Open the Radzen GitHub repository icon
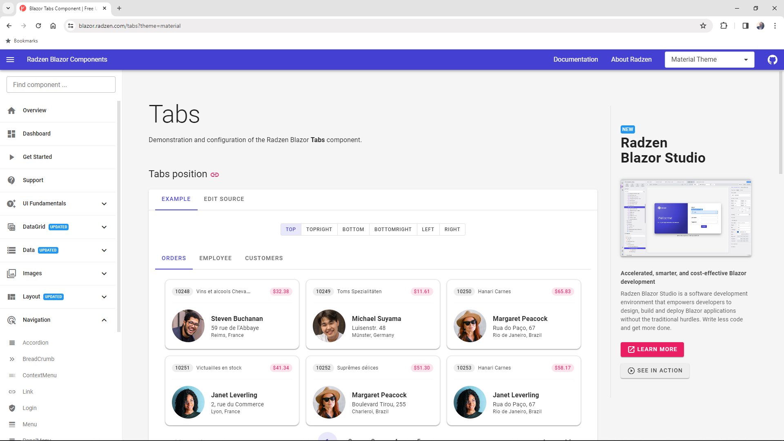The height and width of the screenshot is (441, 784). (773, 59)
